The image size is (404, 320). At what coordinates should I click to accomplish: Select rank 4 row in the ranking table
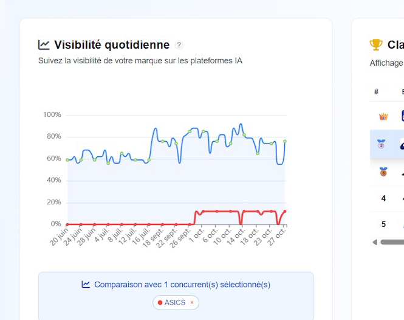tap(383, 198)
